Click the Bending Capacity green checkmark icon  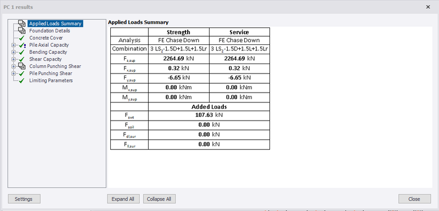(x=22, y=52)
